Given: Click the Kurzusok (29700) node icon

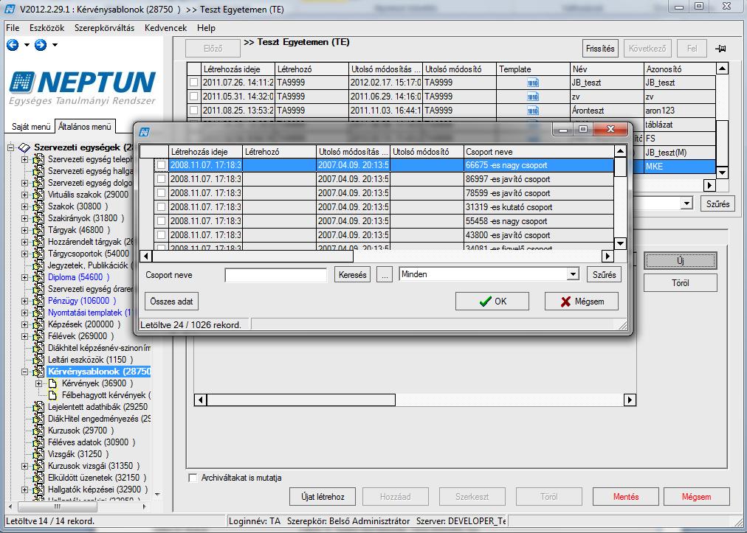Looking at the screenshot, I should click(x=38, y=431).
